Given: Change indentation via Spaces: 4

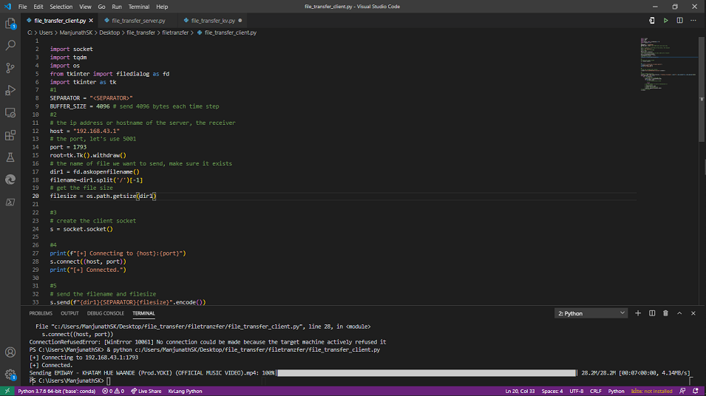Looking at the screenshot, I should [552, 391].
